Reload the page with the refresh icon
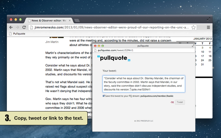The width and height of the screenshot is (221, 138). tap(24, 27)
